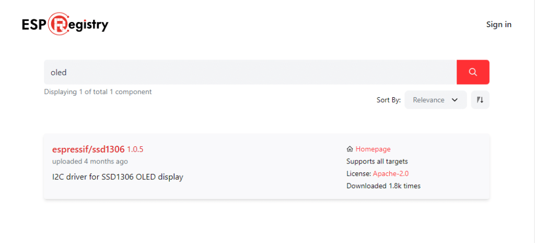Click the I2C driver description text
535x243 pixels.
(x=118, y=177)
